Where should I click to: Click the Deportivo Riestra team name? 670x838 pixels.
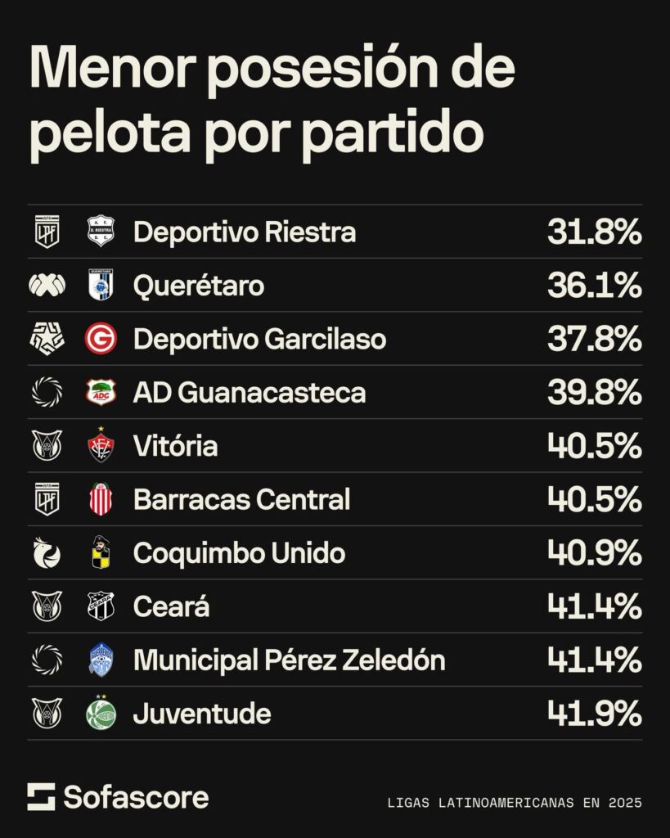coord(245,232)
